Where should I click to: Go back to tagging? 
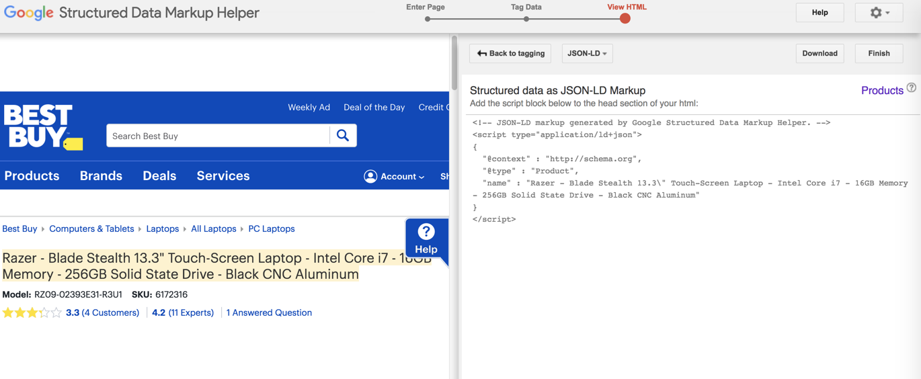pos(510,54)
